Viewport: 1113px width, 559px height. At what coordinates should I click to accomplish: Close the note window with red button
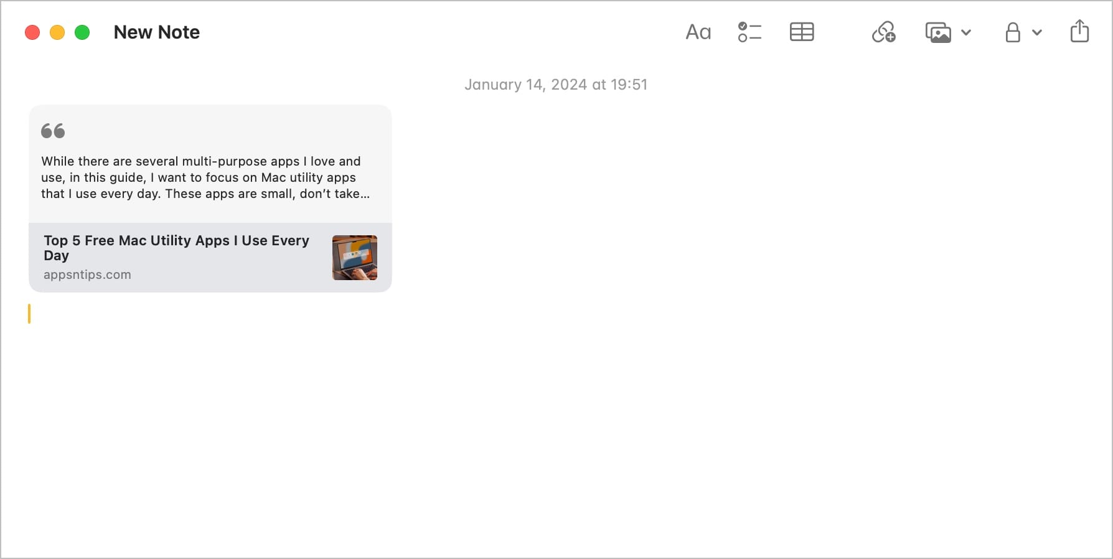click(x=32, y=32)
